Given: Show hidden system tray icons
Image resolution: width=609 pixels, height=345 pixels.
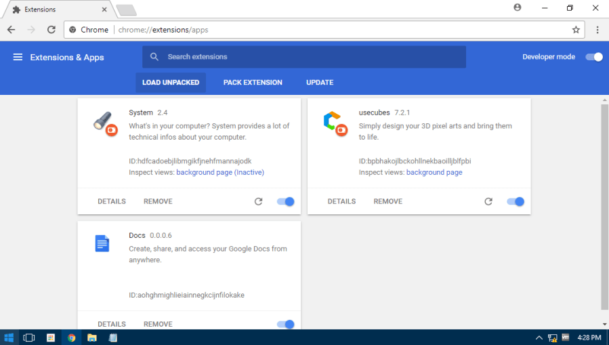Looking at the screenshot, I should tap(539, 337).
